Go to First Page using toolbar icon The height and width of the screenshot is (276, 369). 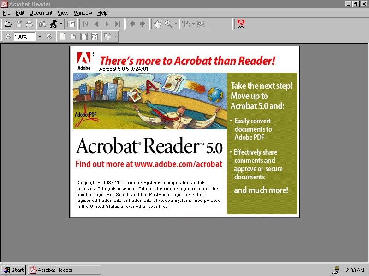(x=86, y=24)
